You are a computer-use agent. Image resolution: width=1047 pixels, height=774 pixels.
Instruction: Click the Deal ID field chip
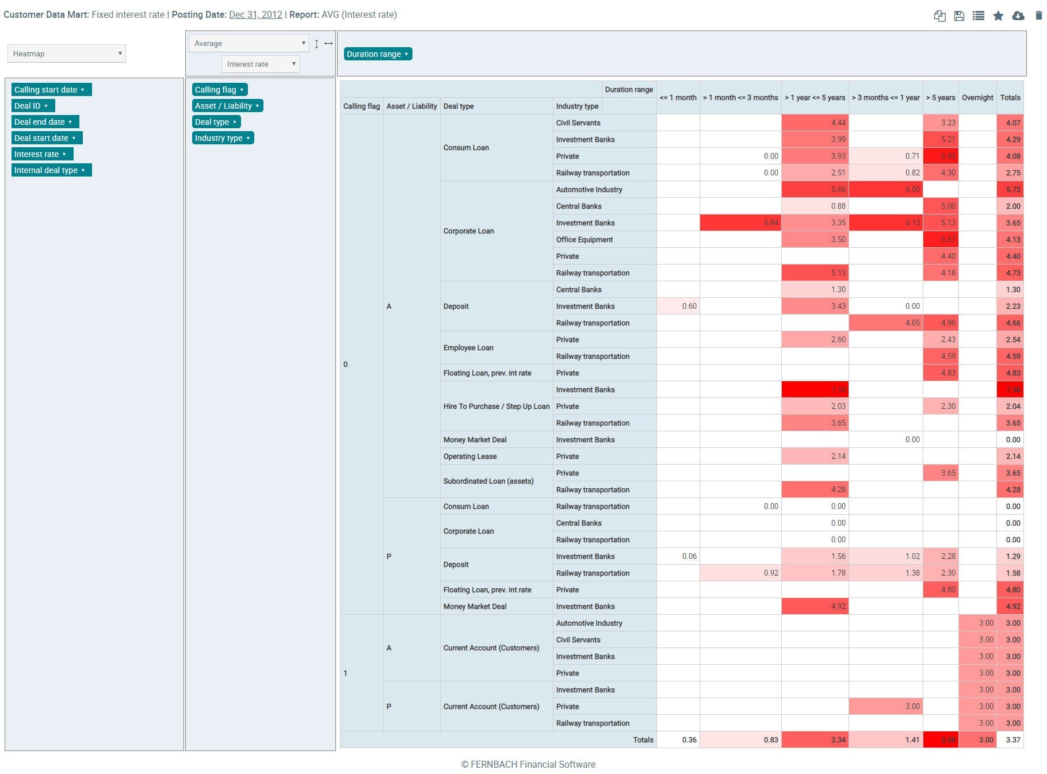(x=33, y=106)
